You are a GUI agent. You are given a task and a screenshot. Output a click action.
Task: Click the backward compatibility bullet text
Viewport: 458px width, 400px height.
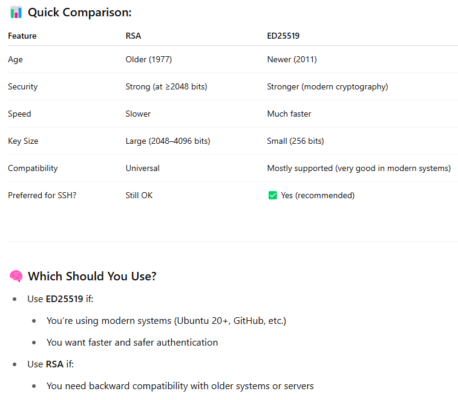180,385
